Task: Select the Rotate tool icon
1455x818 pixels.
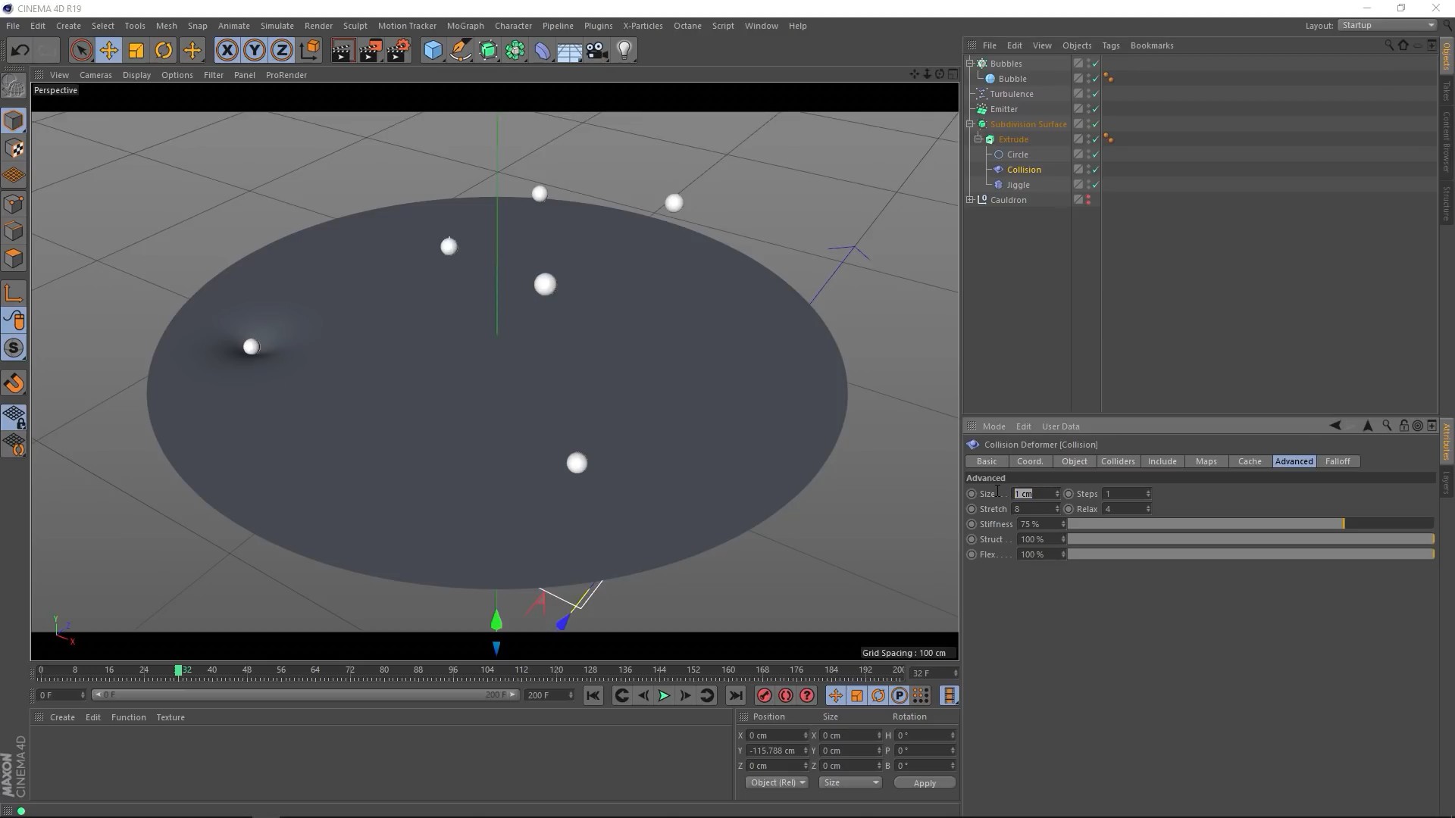Action: [163, 51]
